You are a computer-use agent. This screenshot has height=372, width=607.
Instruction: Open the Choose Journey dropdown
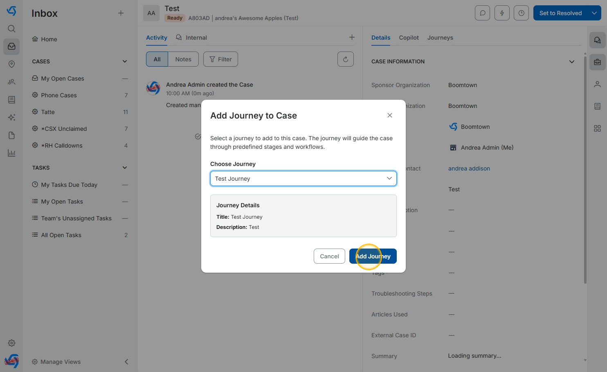point(303,179)
